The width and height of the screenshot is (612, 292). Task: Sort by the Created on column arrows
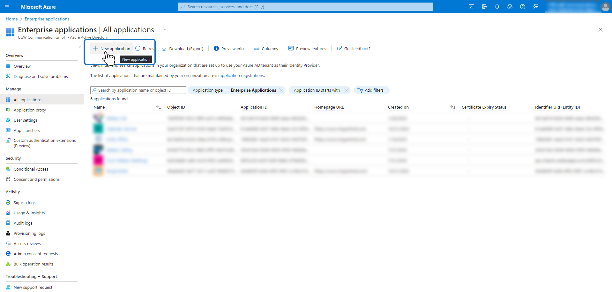453,107
